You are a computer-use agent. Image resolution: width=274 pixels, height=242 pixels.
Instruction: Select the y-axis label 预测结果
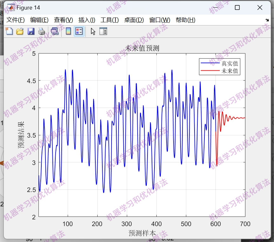(x=21, y=135)
